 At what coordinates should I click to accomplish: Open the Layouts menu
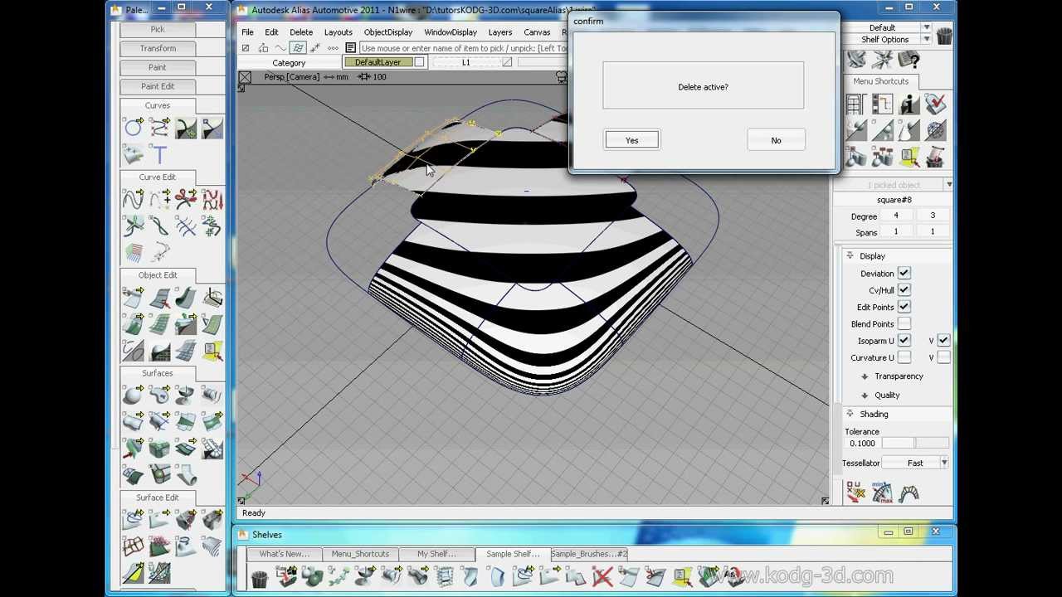coord(338,32)
